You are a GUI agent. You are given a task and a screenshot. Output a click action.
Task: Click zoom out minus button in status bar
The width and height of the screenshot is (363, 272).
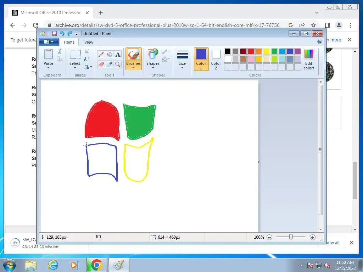click(x=269, y=237)
